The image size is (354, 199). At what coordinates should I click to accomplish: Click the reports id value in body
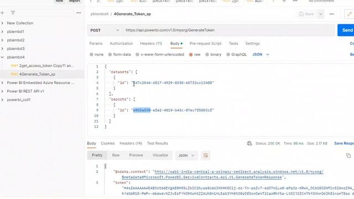click(x=173, y=111)
